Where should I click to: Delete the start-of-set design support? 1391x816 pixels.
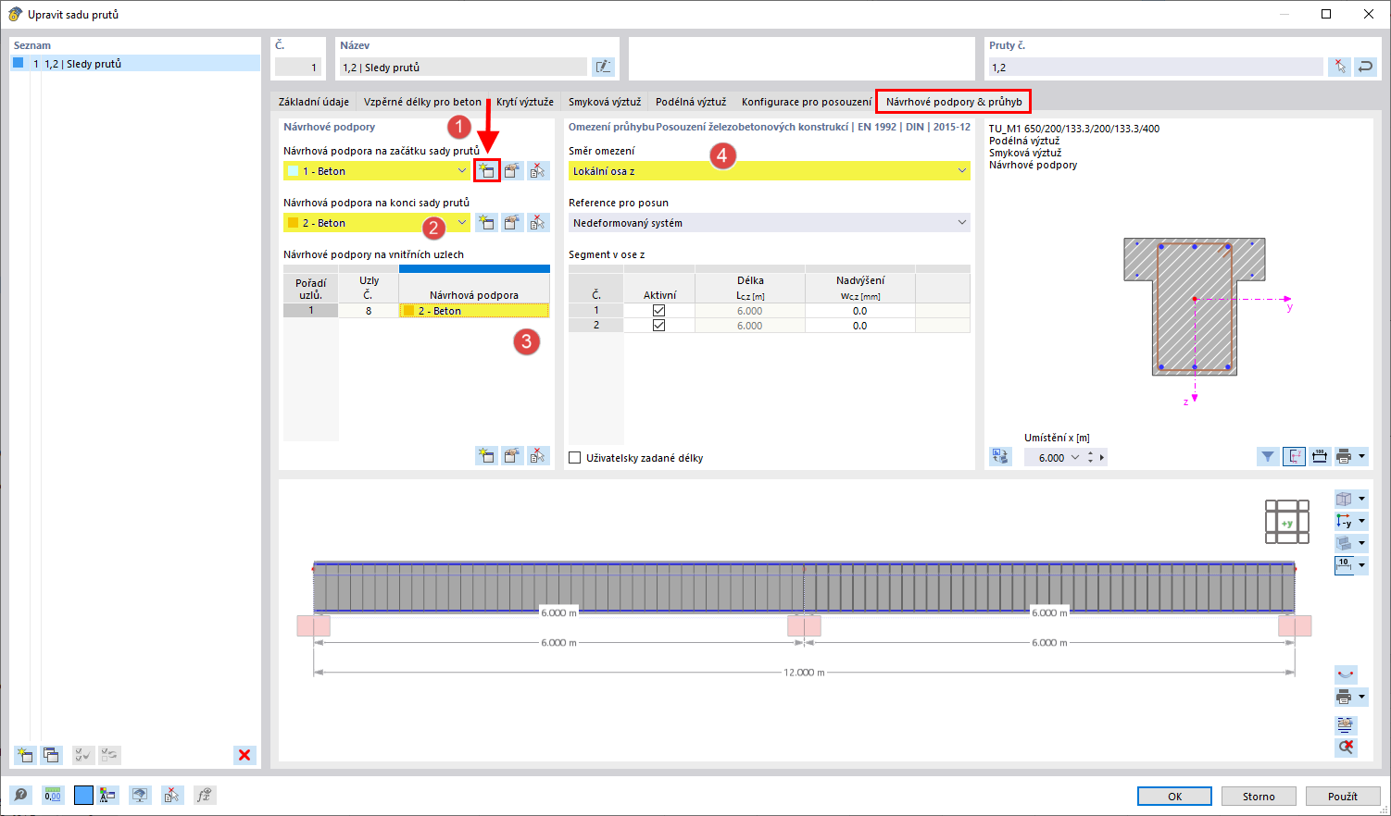click(x=538, y=171)
